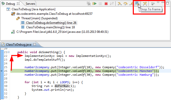Click the Remove All Terminated Launches icon
This screenshot has height=100, width=171.
tap(89, 4)
